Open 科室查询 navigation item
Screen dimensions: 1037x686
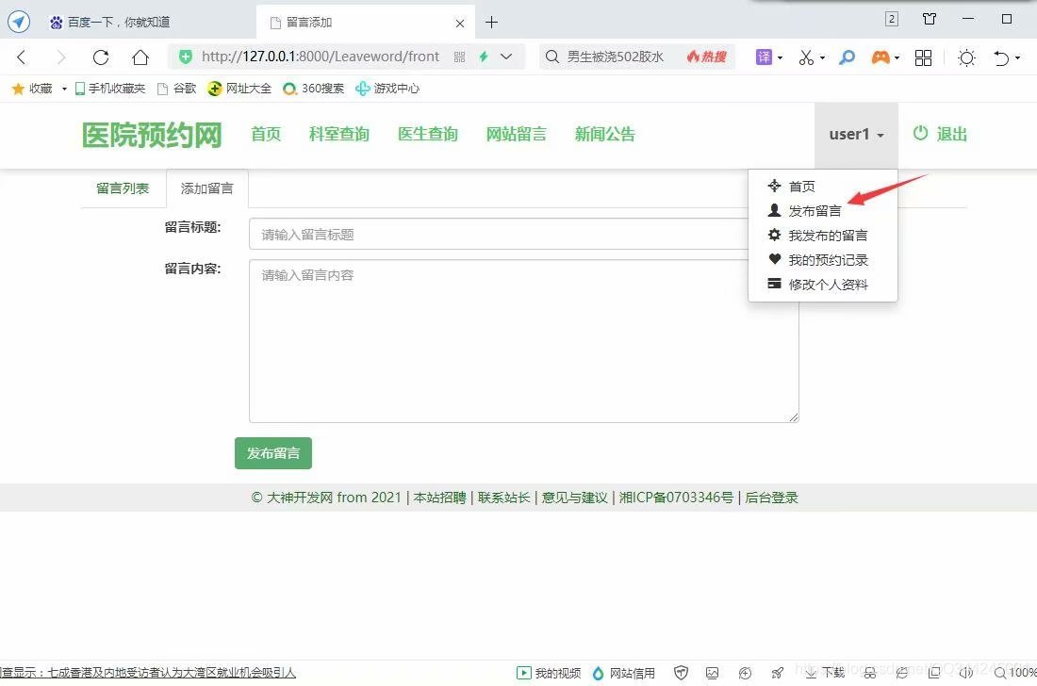pyautogui.click(x=338, y=134)
